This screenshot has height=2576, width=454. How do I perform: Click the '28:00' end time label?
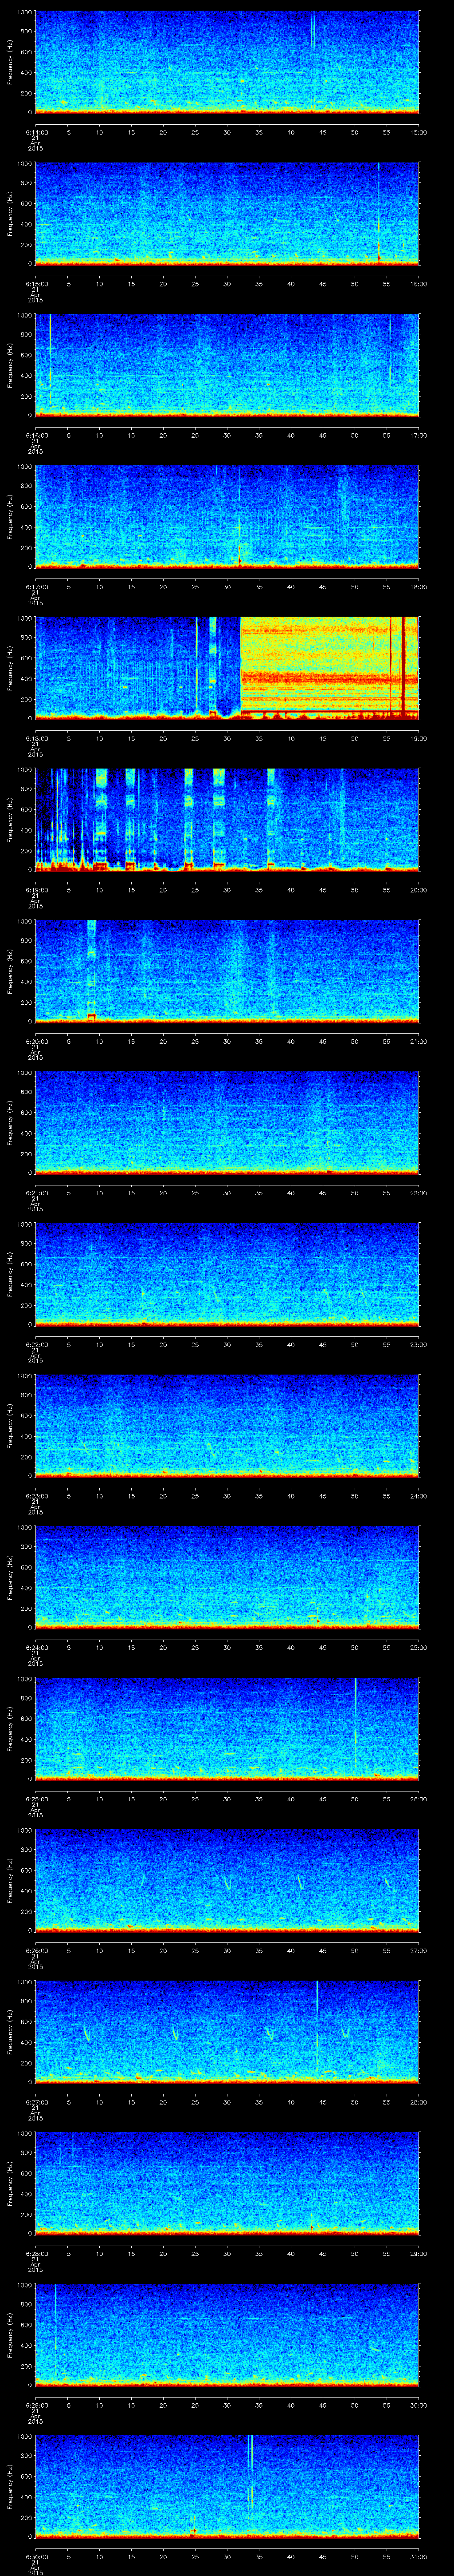419,2101
